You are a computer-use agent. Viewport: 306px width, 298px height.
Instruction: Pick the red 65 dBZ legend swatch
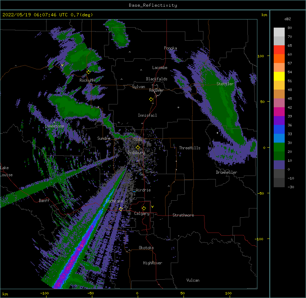(x=279, y=50)
